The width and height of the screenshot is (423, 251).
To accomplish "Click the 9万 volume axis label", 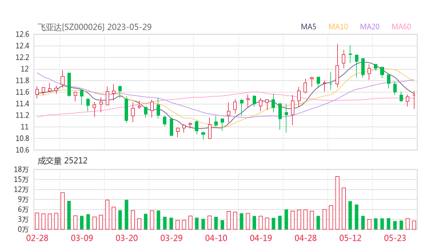I will point(23,200).
